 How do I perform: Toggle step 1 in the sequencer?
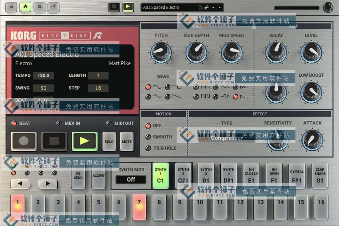(18, 207)
